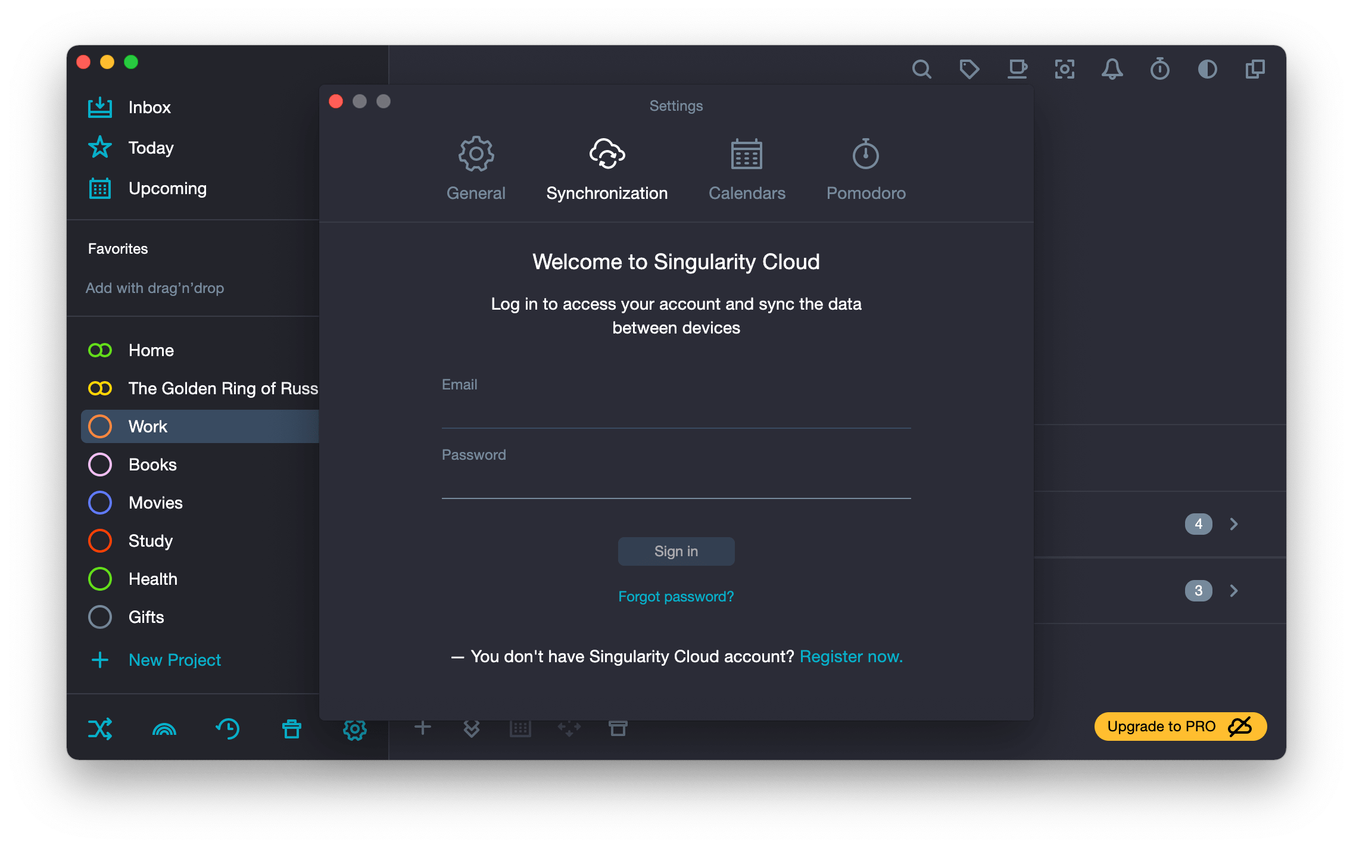Click the coffee cup icon in toolbar
Screen dimensions: 1353x848
coord(1017,70)
